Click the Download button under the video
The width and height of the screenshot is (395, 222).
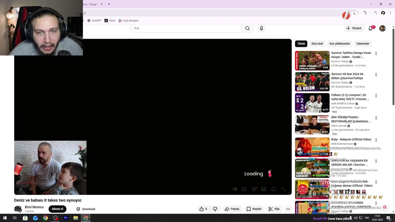(85, 209)
